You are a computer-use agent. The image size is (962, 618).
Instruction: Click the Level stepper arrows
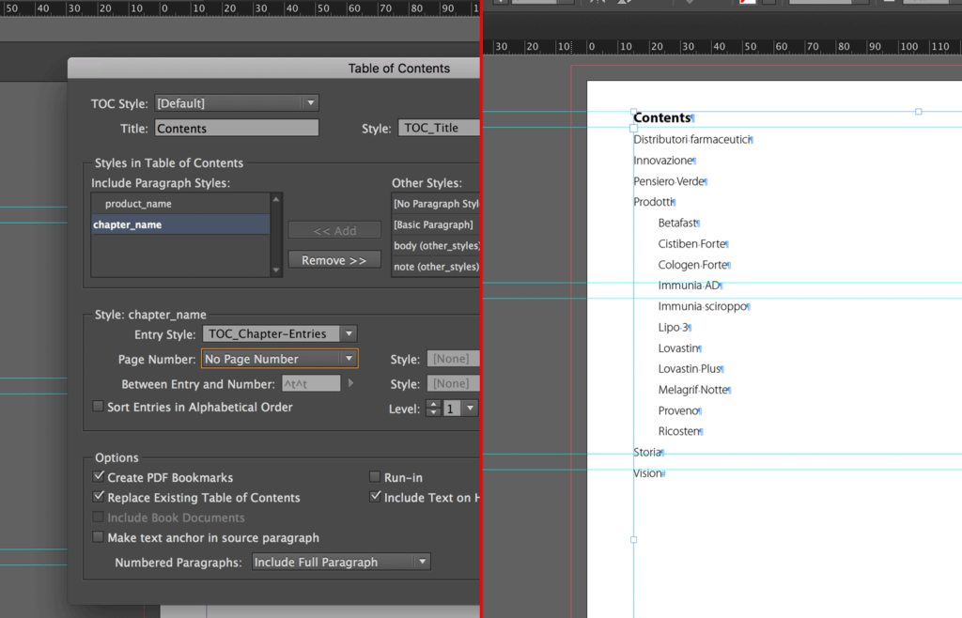coord(433,409)
